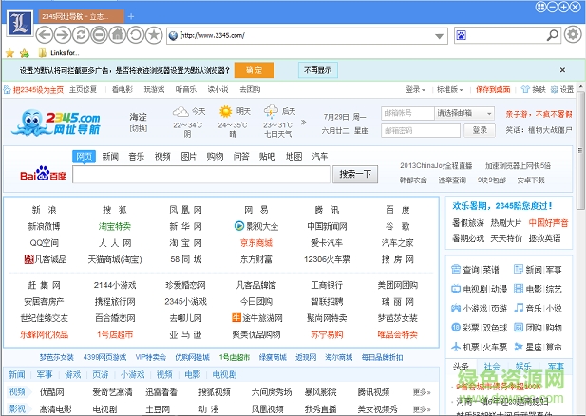Click the browser back arrow button
Screen dimensions: 586x416
click(x=46, y=35)
